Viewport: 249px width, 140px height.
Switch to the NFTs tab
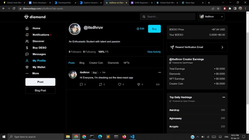[126, 63]
